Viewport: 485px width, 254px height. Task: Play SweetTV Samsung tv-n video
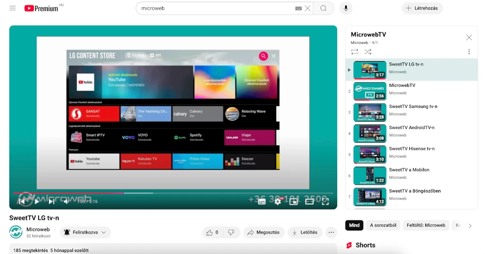[x=370, y=112]
